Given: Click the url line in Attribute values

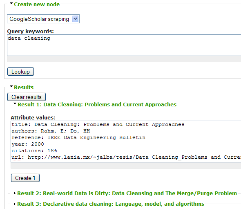Looking at the screenshot, I should pyautogui.click(x=126, y=157).
